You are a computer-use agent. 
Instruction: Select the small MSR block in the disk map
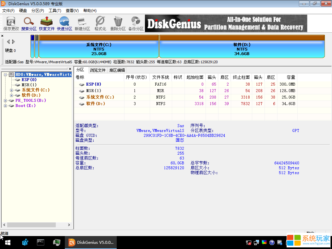click(37, 46)
